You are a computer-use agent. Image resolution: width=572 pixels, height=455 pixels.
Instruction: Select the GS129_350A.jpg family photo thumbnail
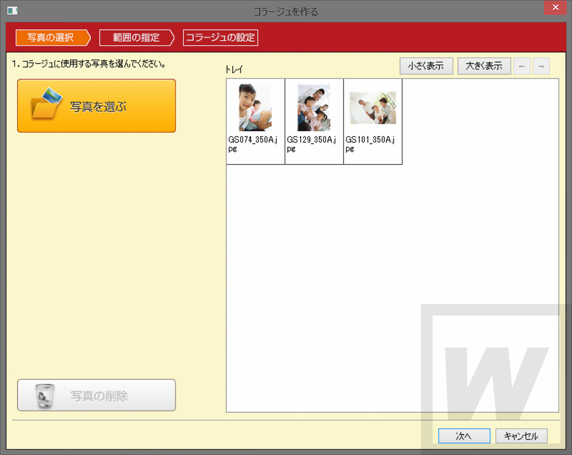313,108
